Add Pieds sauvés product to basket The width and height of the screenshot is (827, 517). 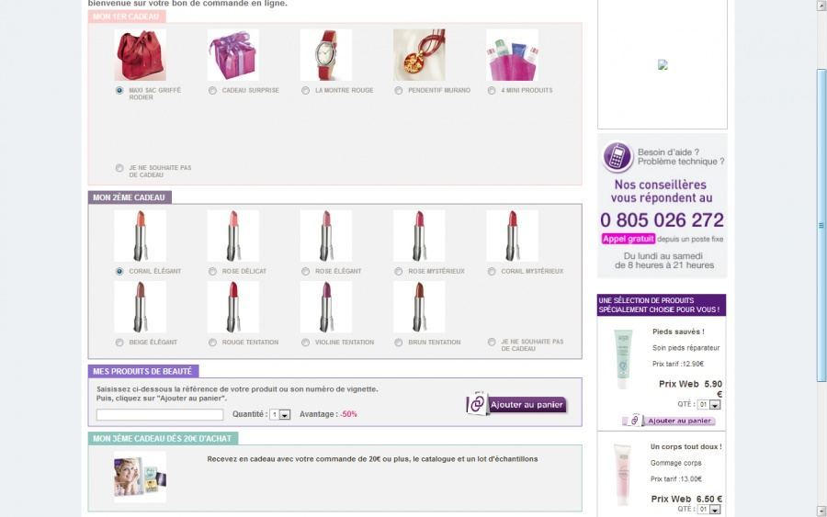[680, 421]
